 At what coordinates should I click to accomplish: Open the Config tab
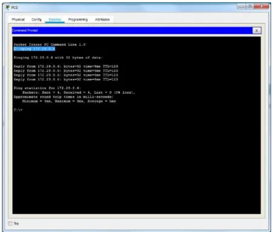(x=36, y=19)
